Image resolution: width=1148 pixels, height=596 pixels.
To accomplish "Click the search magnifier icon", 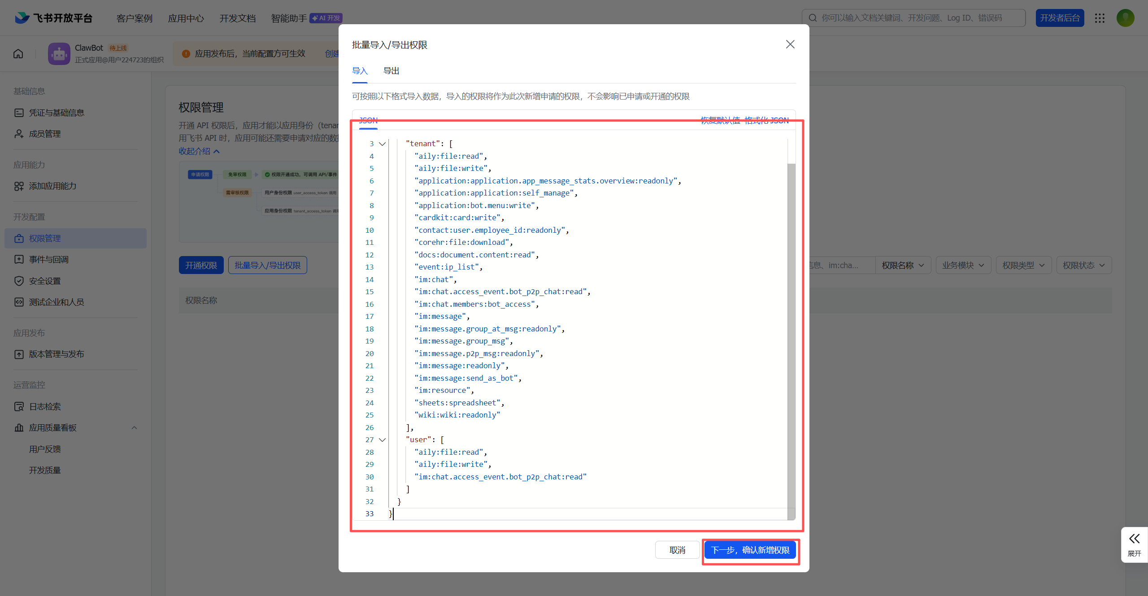I will click(813, 18).
